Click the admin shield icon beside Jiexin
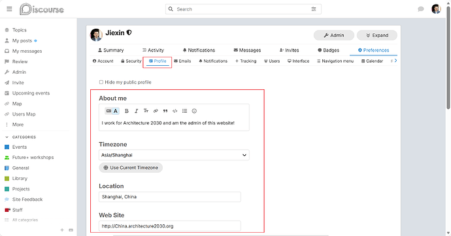The image size is (451, 236). (129, 33)
